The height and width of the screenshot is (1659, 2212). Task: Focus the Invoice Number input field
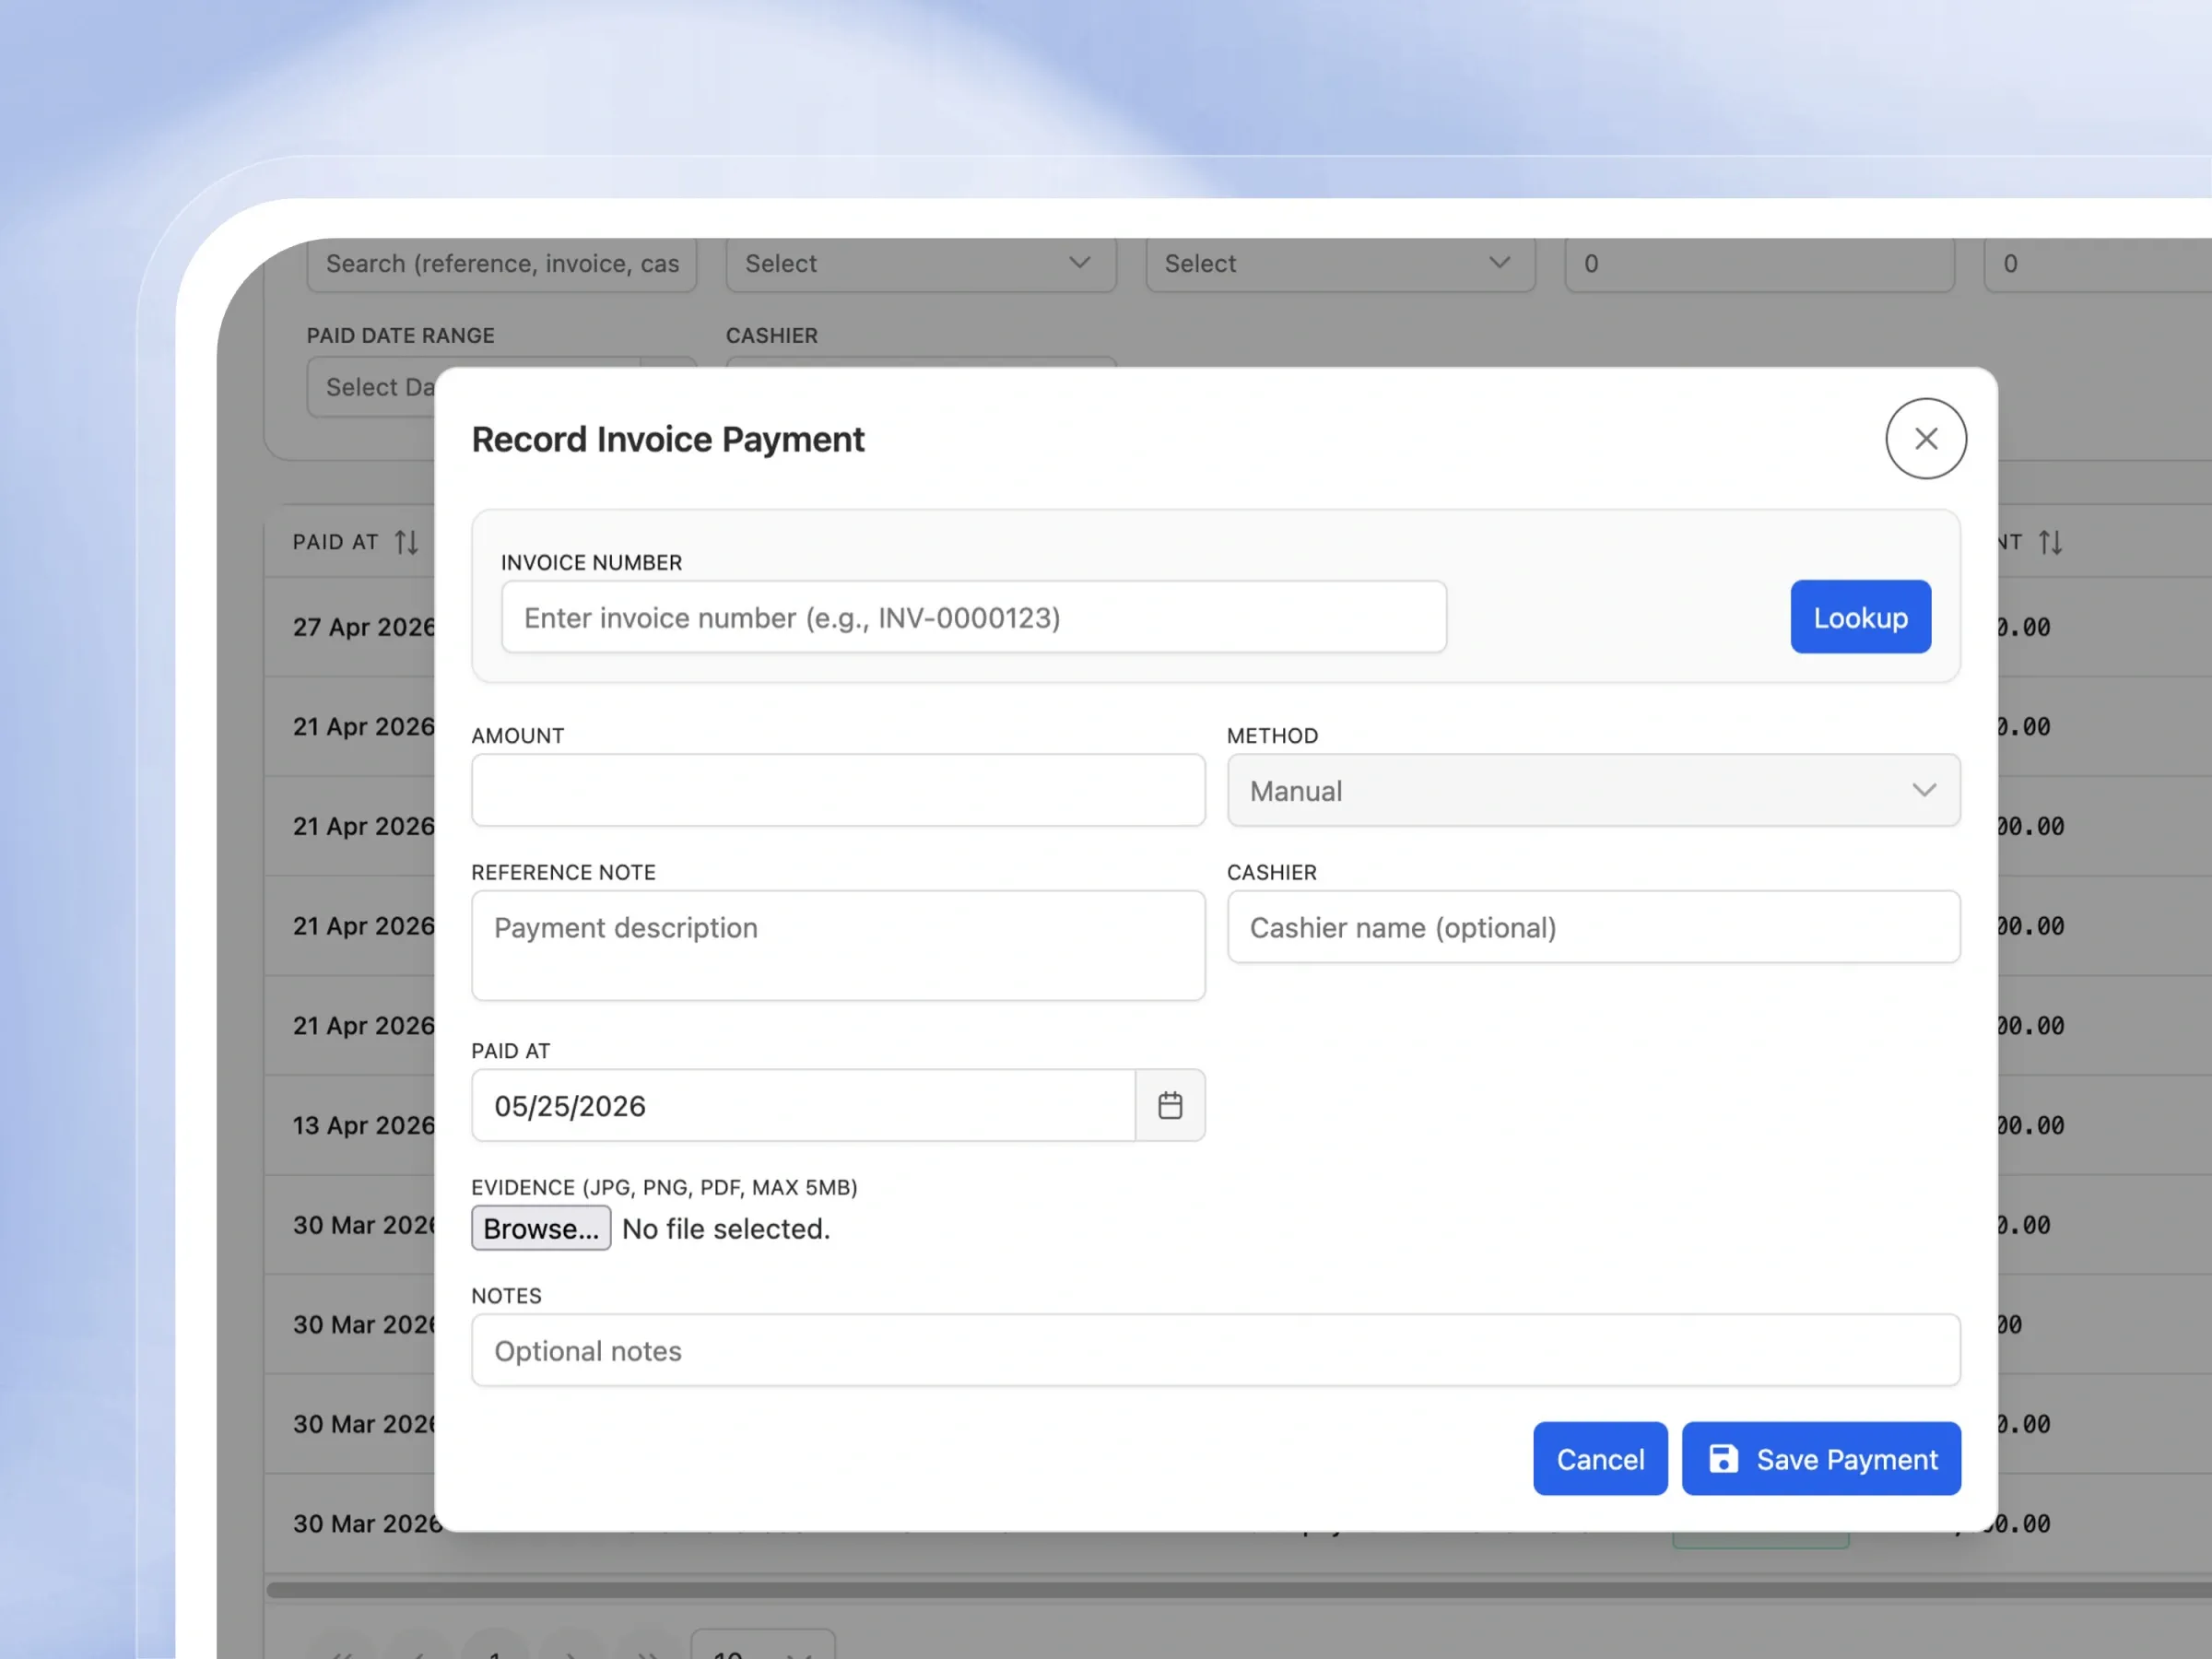tap(974, 617)
